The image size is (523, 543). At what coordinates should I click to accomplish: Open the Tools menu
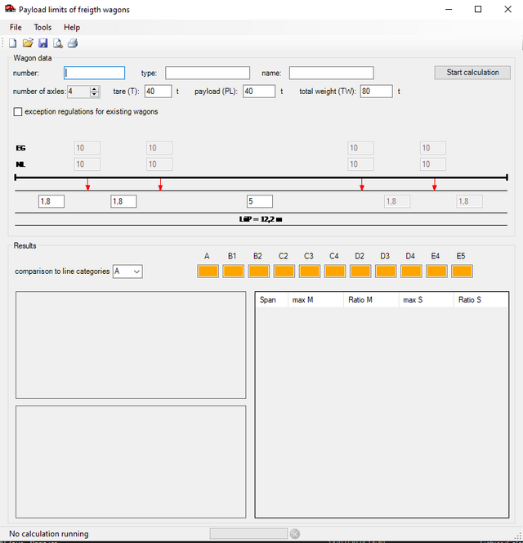pyautogui.click(x=42, y=27)
